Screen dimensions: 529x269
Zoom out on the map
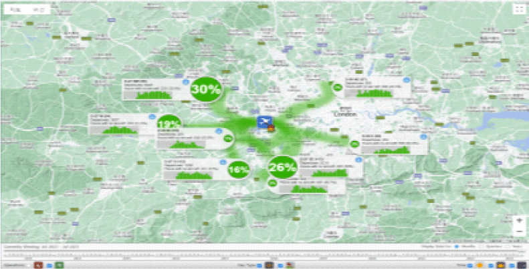[519, 232]
